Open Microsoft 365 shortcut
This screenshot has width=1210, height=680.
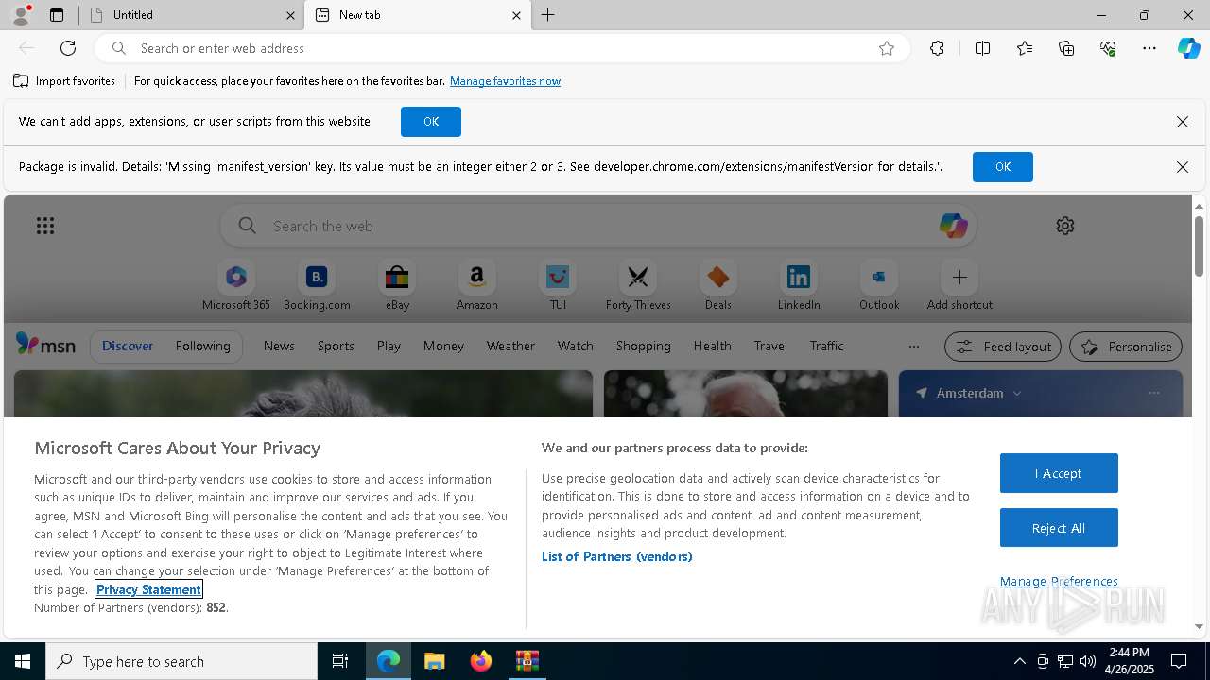point(236,287)
